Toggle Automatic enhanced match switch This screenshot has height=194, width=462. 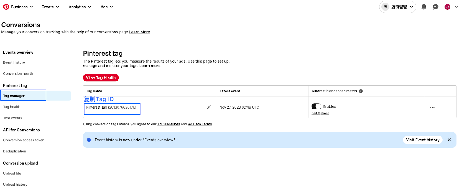pos(316,106)
